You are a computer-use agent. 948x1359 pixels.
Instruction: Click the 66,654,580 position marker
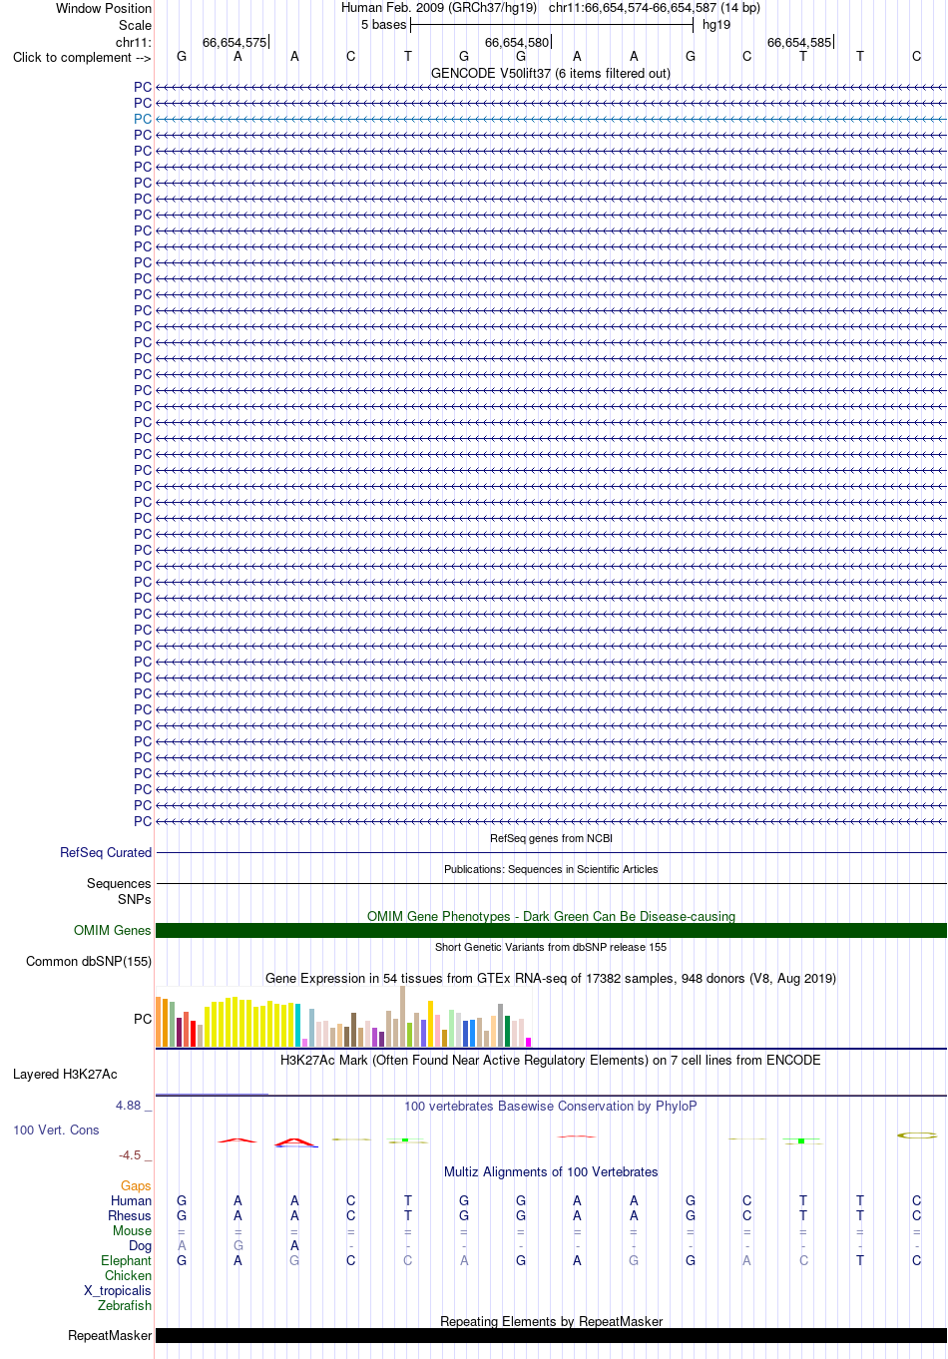(517, 42)
